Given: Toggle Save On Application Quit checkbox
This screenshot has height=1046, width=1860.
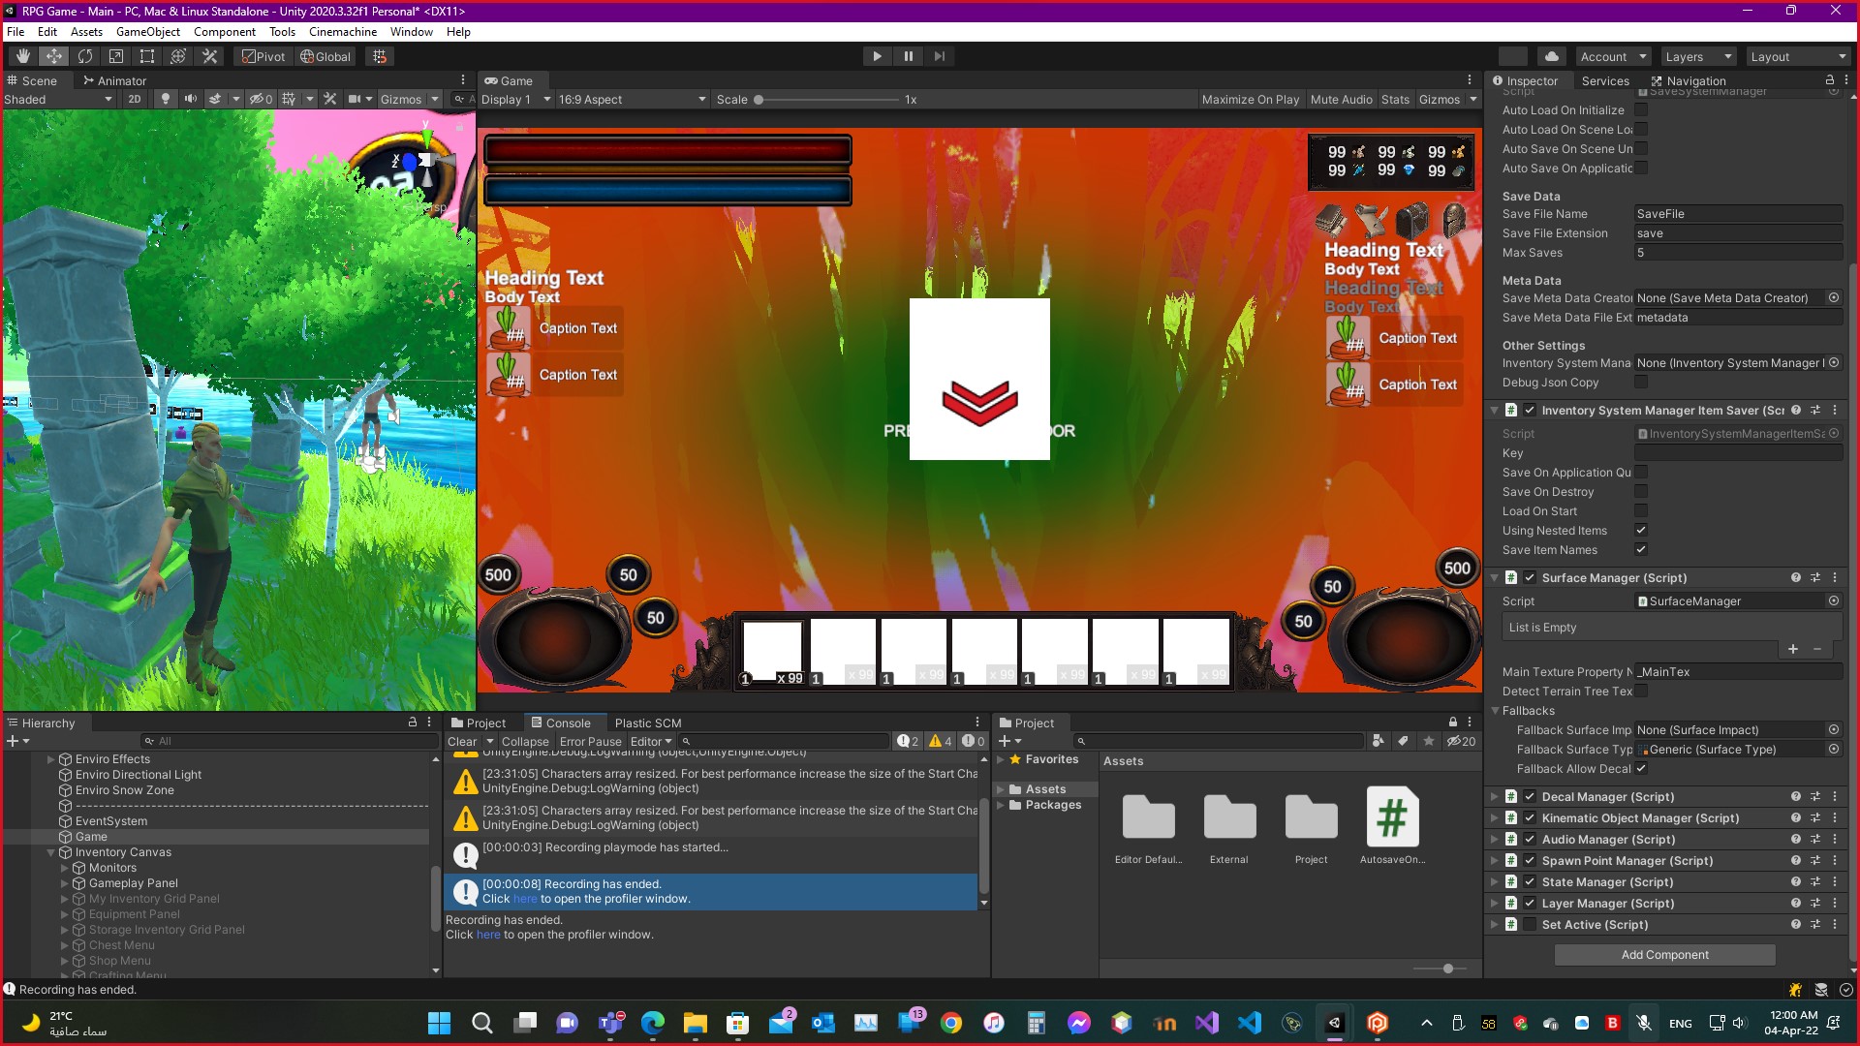Looking at the screenshot, I should click(1642, 473).
